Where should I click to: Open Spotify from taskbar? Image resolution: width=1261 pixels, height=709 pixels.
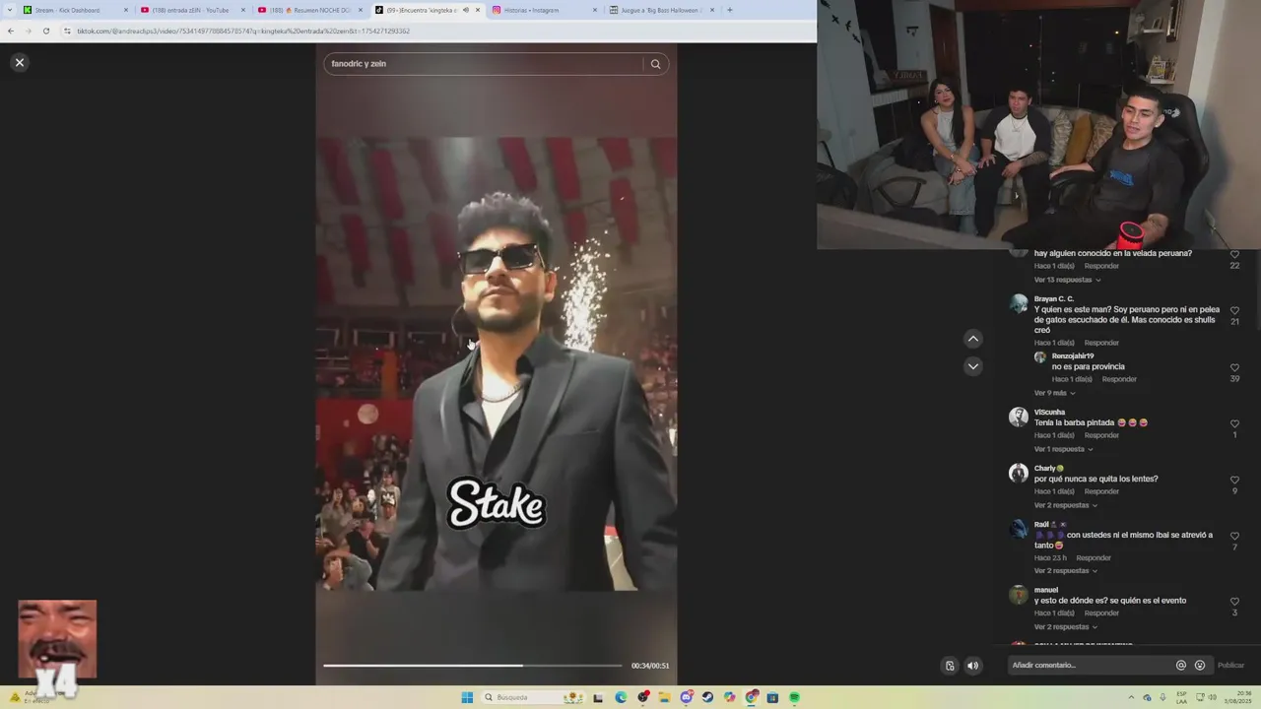794,697
